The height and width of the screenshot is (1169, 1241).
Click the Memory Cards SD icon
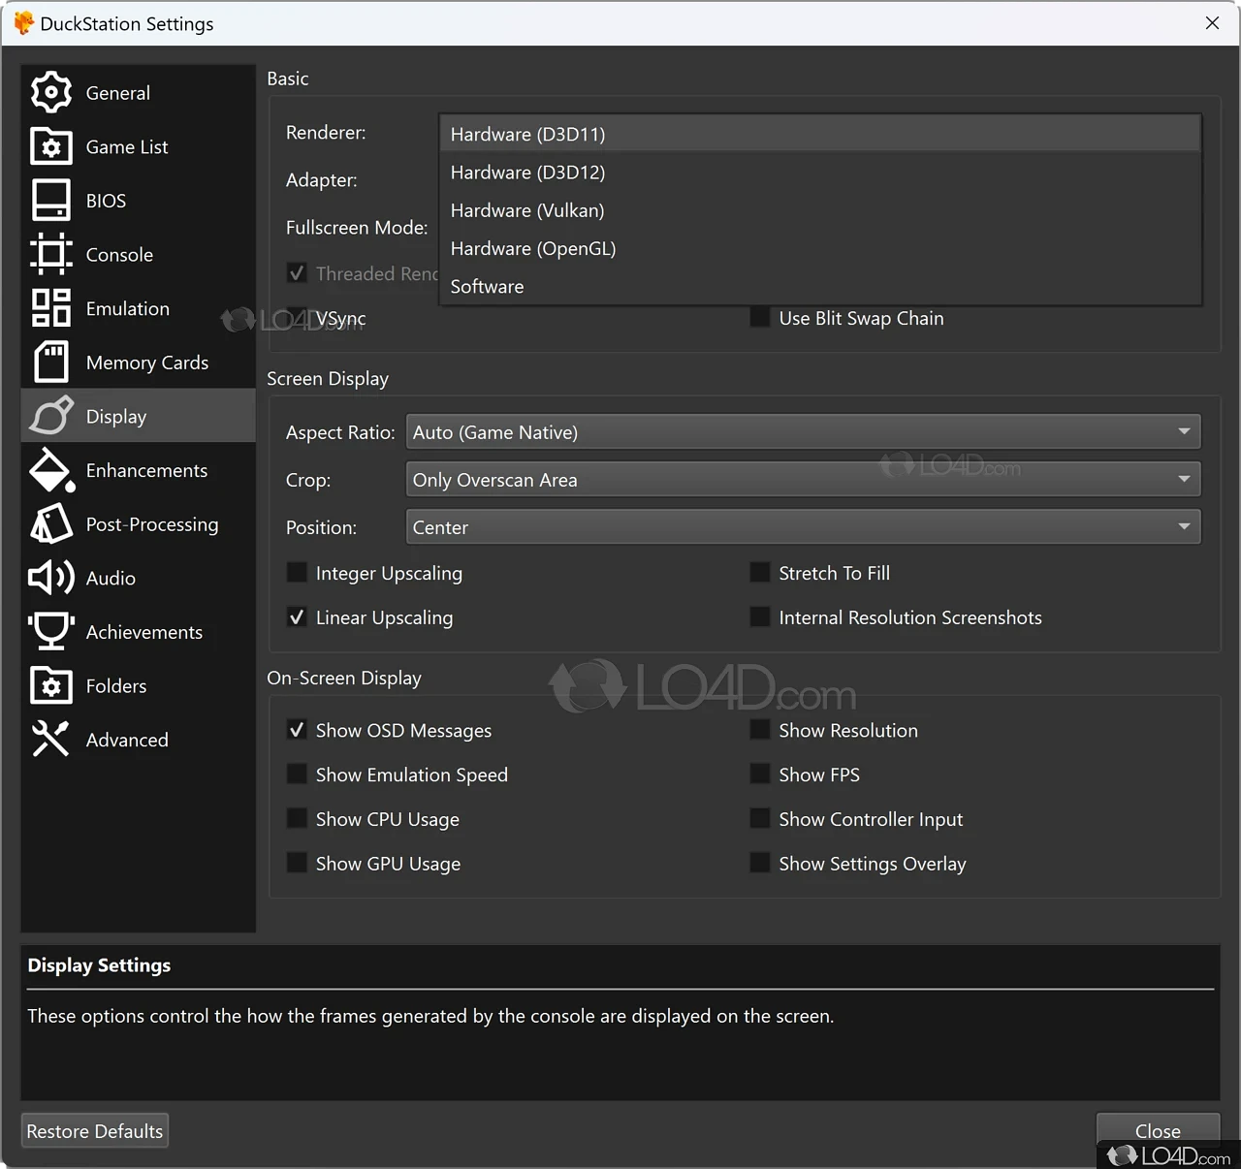tap(51, 363)
